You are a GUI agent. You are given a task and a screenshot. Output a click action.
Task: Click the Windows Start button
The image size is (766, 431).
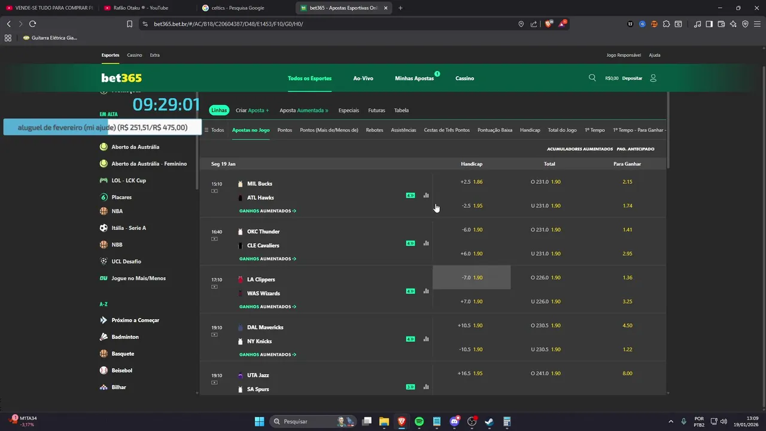pos(259,421)
